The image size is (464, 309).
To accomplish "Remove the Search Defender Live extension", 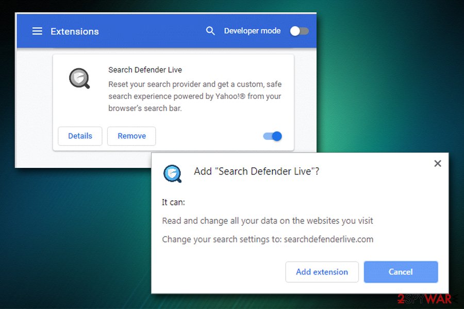I will click(x=131, y=136).
